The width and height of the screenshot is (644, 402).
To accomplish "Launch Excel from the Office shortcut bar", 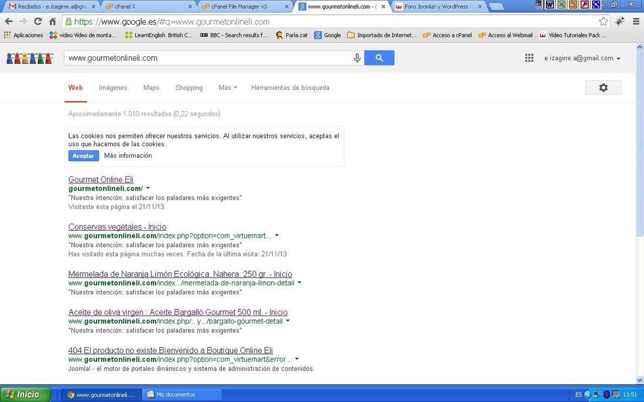I will tap(561, 5).
